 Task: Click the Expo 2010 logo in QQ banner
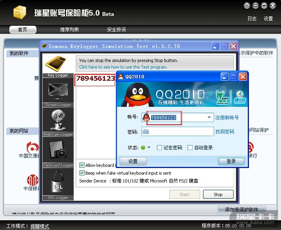click(222, 97)
